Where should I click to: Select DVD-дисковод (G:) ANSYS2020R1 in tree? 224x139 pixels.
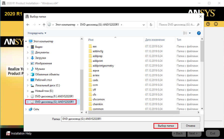click(54, 102)
